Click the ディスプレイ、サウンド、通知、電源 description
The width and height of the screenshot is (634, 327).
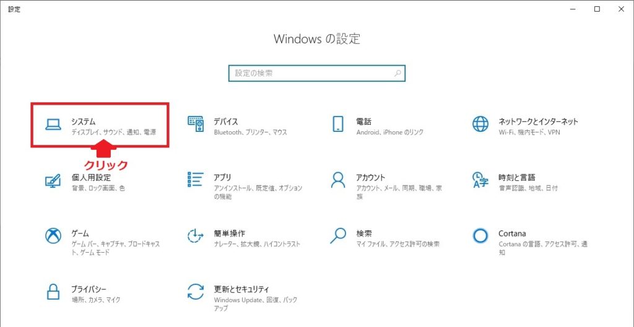[x=114, y=133]
